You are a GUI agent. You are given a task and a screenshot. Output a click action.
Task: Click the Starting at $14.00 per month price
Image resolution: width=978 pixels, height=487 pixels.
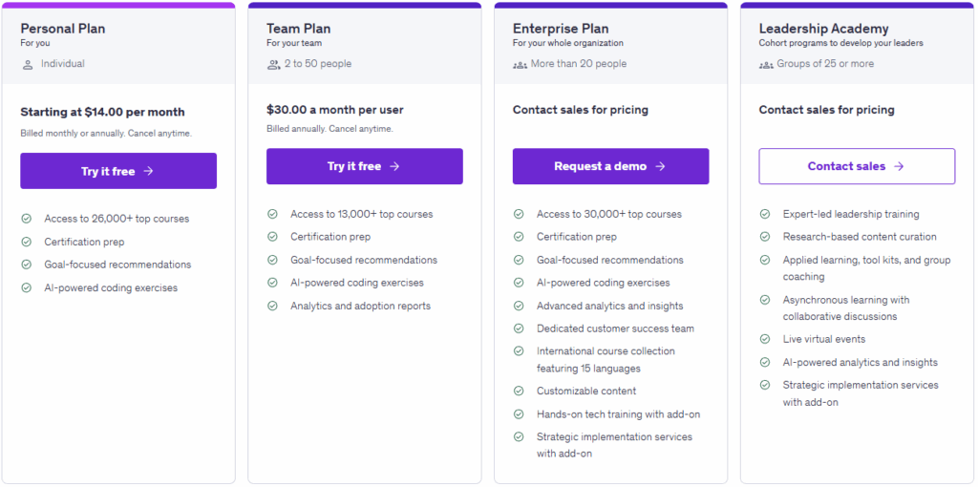pyautogui.click(x=102, y=112)
